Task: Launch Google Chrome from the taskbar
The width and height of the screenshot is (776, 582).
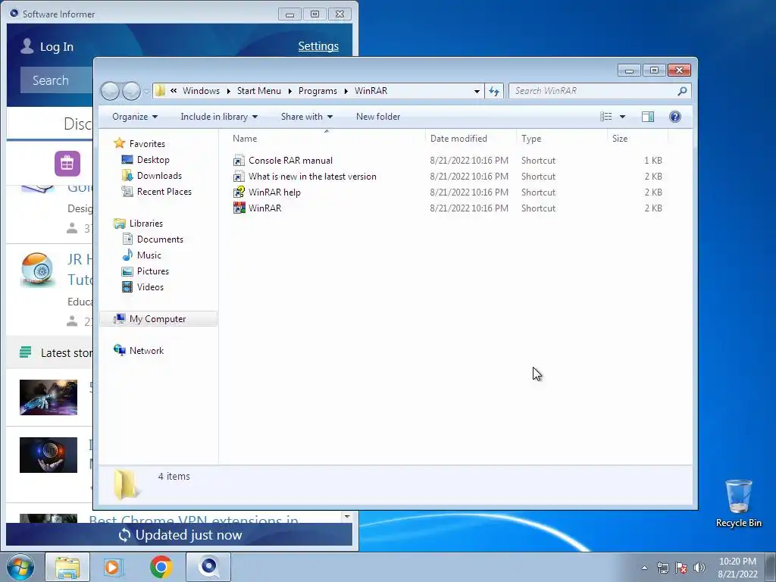Action: coord(161,567)
